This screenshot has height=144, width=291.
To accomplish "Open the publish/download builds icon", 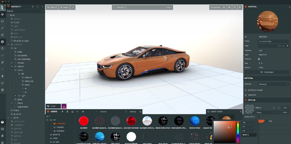I will (x=2, y=90).
